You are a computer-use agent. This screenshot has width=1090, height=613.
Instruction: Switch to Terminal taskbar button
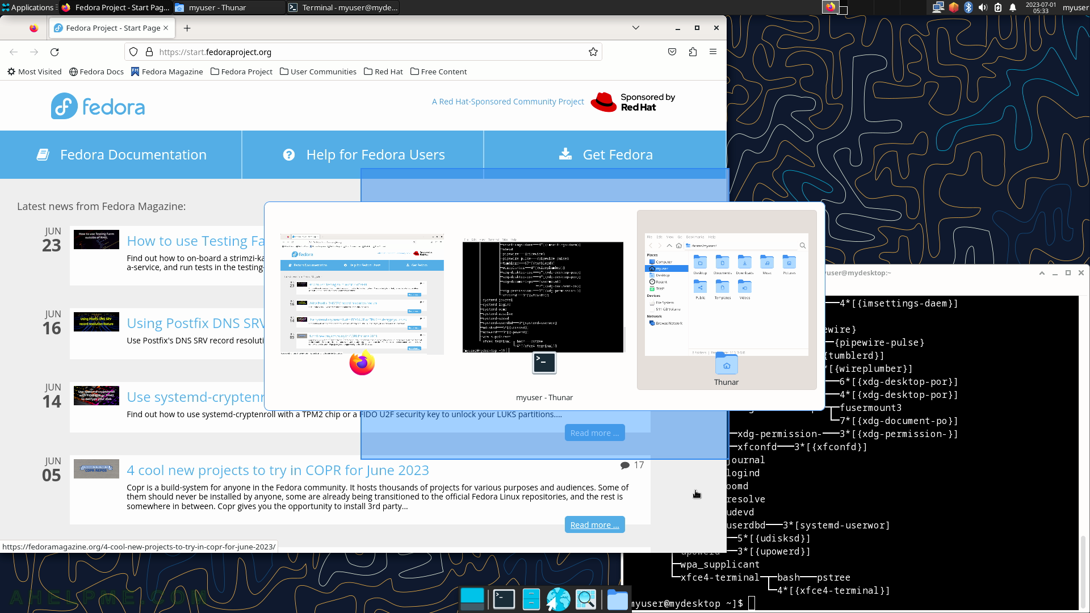coord(343,7)
